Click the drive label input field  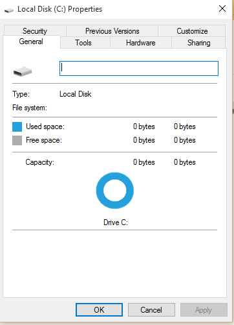pyautogui.click(x=139, y=68)
